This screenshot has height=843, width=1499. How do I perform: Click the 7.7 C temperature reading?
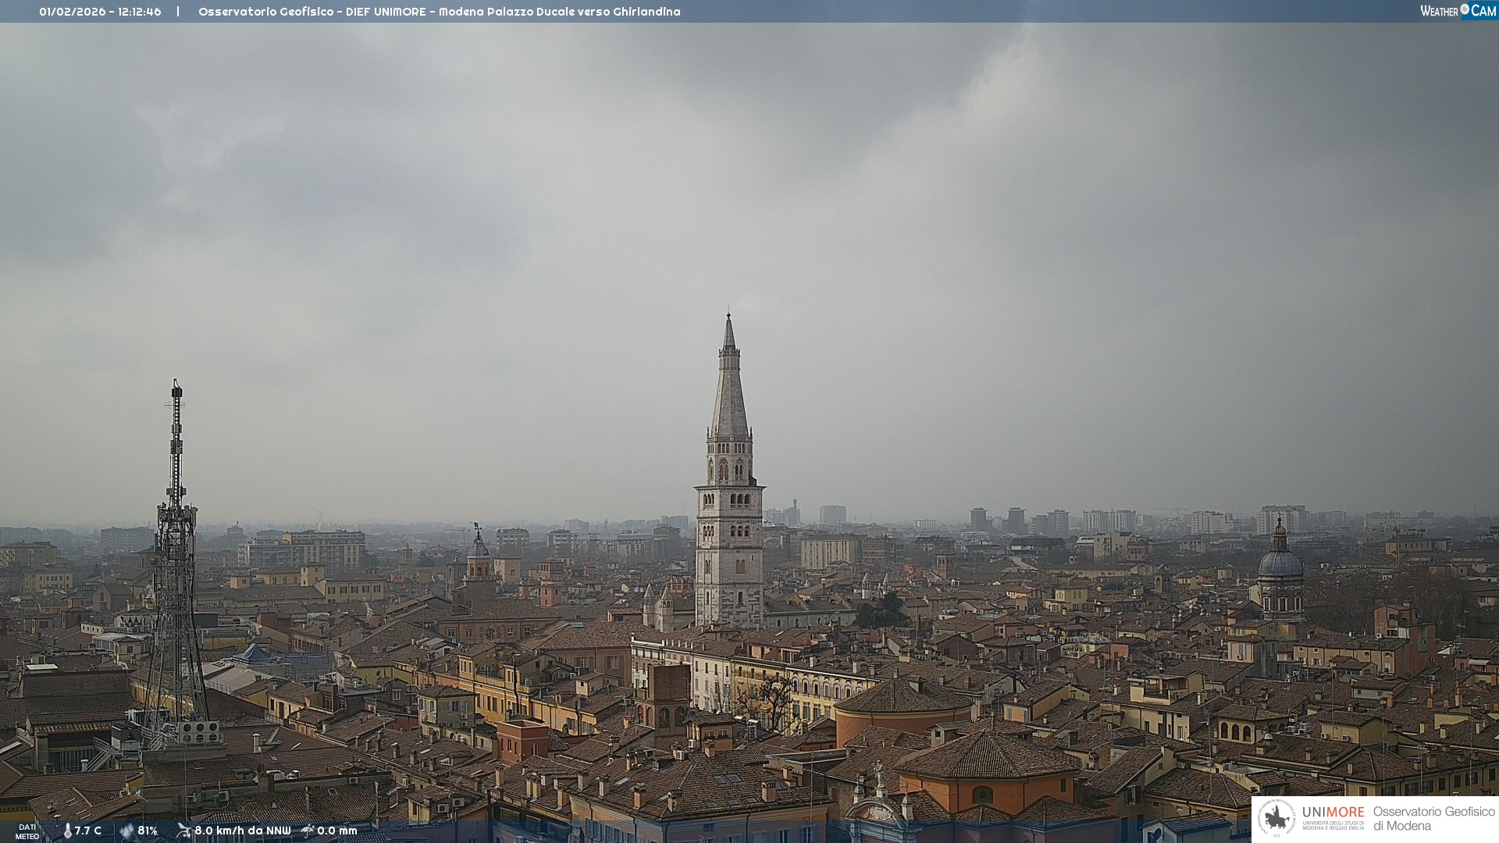[x=88, y=831]
